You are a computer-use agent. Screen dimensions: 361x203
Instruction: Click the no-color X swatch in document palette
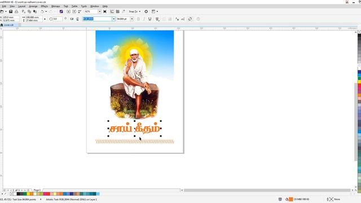pyautogui.click(x=11, y=194)
